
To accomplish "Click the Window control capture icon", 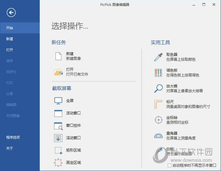I will (58, 126).
